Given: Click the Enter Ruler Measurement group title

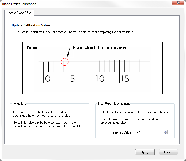Looking at the screenshot, I should (x=113, y=104).
